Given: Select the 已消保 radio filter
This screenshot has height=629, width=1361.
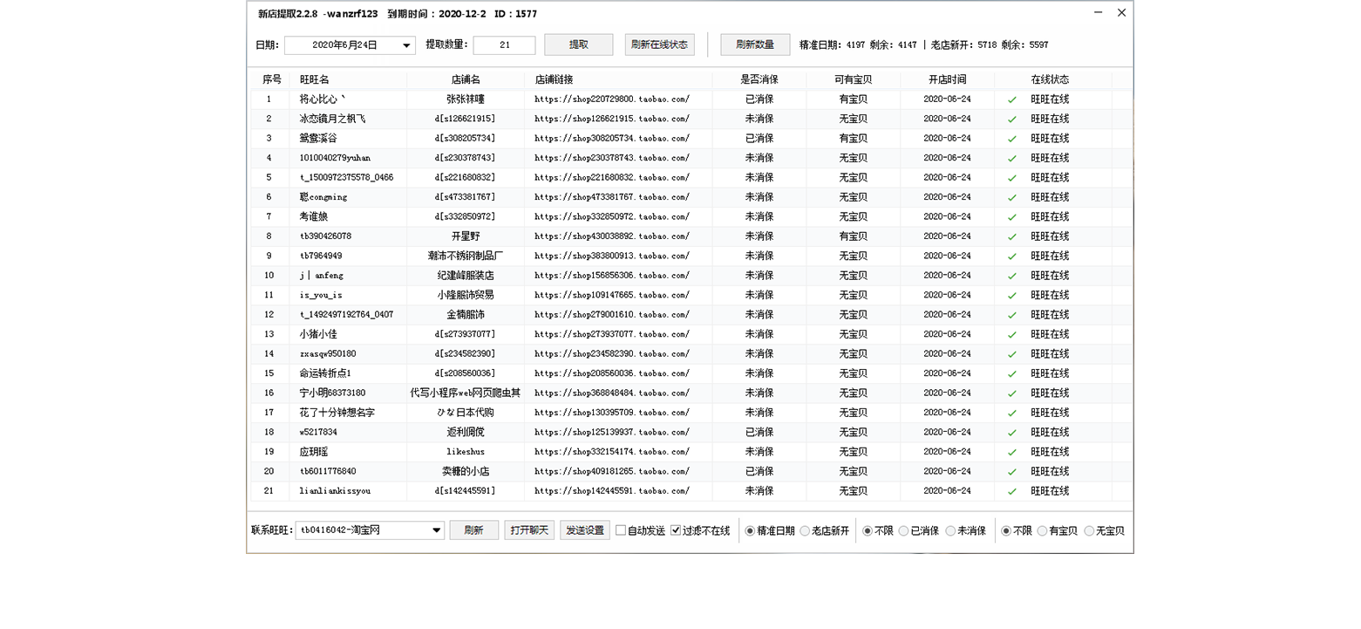Looking at the screenshot, I should [x=904, y=530].
